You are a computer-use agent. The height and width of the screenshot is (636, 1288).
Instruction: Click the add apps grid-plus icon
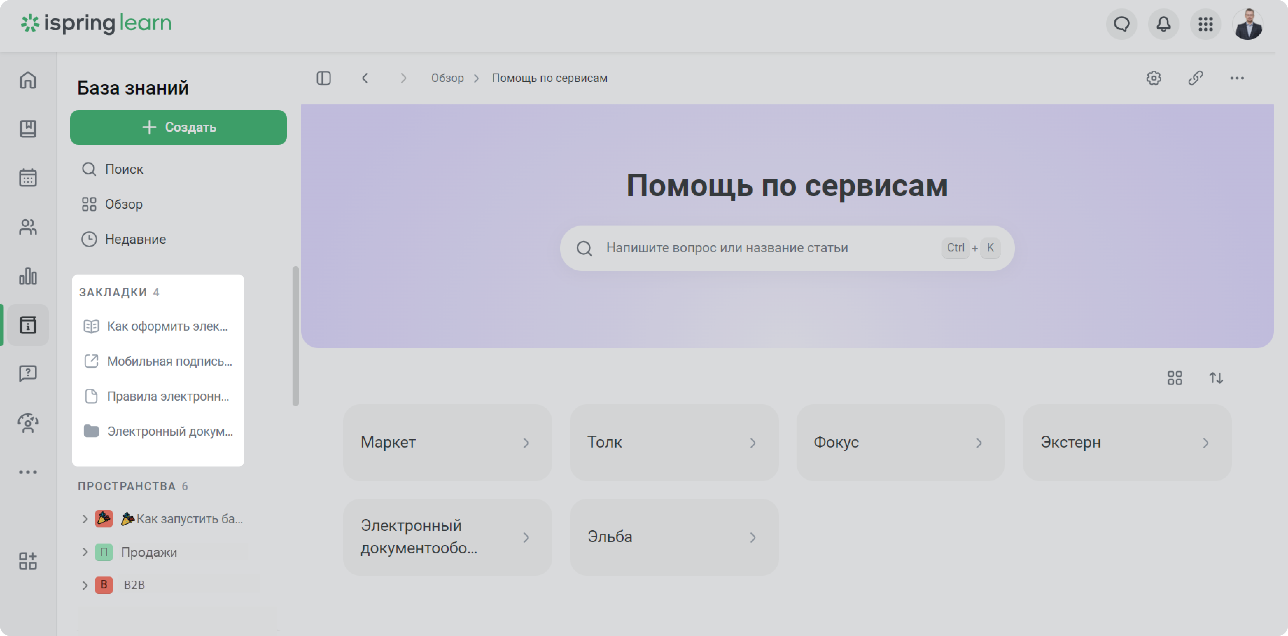pyautogui.click(x=28, y=561)
